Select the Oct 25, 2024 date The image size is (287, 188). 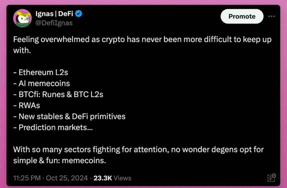tap(67, 178)
